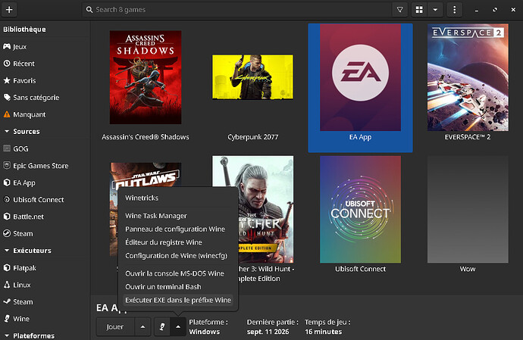Open view options dropdown arrow
The height and width of the screenshot is (340, 523).
pos(435,10)
